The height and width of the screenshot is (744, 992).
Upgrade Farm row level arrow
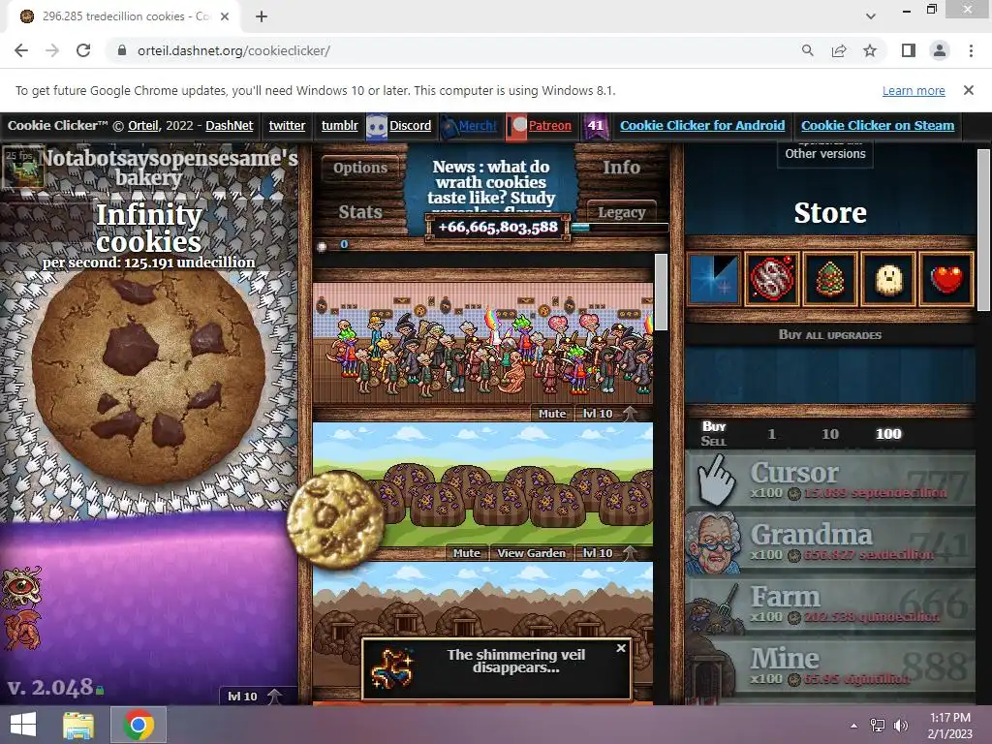coord(629,553)
